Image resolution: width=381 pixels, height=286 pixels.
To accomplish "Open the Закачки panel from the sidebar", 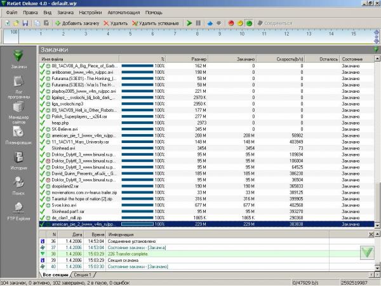I will 18,59.
